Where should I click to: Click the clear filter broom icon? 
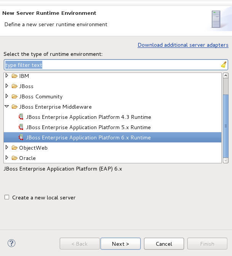tap(224, 65)
